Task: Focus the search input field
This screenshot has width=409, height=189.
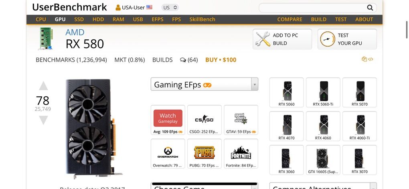Action: click(312, 8)
